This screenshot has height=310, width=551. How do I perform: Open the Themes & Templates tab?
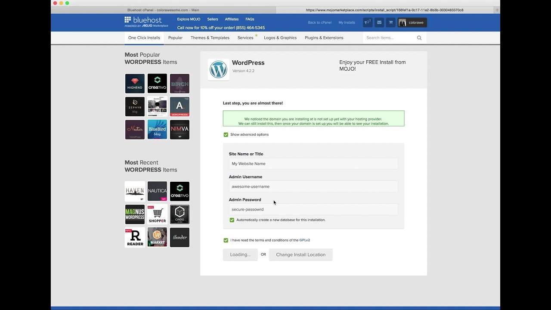(x=210, y=38)
